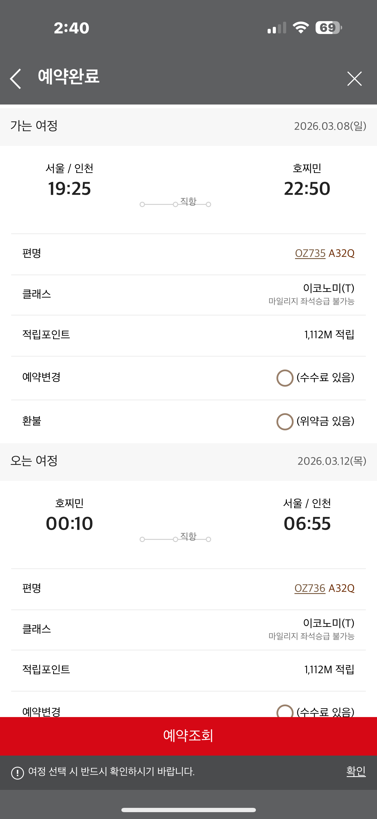Tap the outbound 이코노미(T) class row
Viewport: 377px width, 819px height.
188,294
